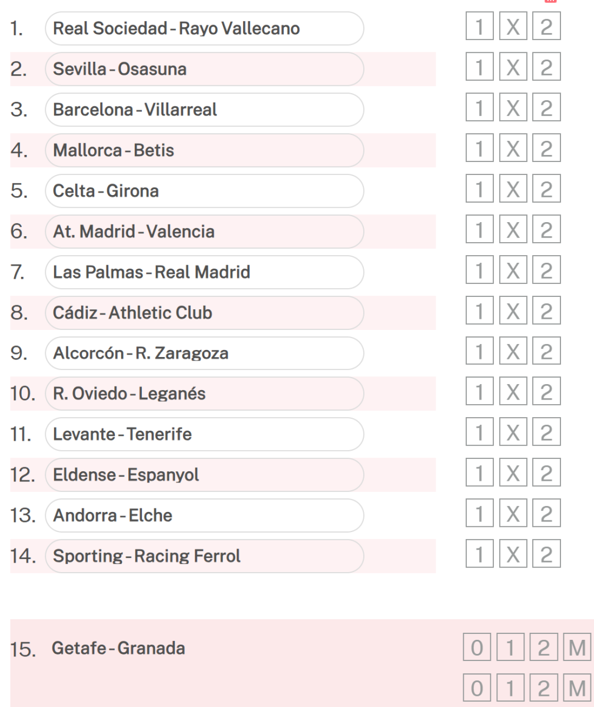Click the Barcelona - Villarreal match label
594x707 pixels.
135,110
